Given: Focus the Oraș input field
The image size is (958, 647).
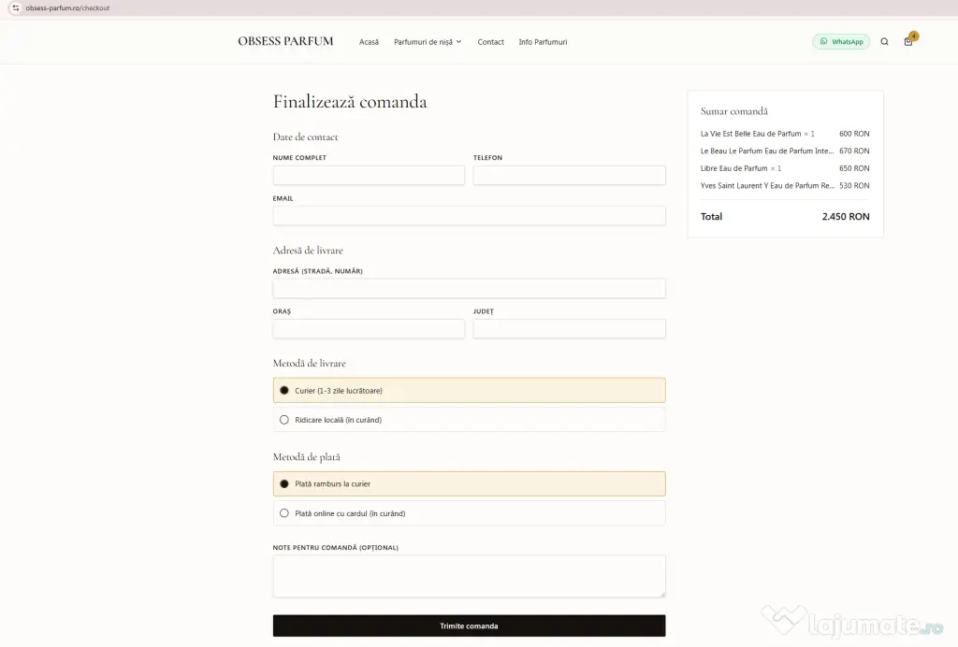Looking at the screenshot, I should [369, 328].
